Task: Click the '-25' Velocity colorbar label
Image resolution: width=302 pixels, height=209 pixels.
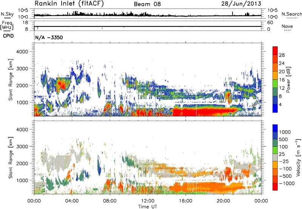Action: (284, 161)
